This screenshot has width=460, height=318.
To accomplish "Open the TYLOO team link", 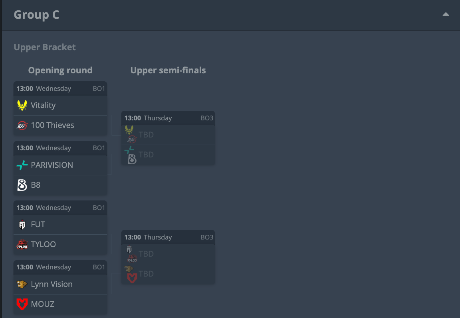I will coord(43,245).
